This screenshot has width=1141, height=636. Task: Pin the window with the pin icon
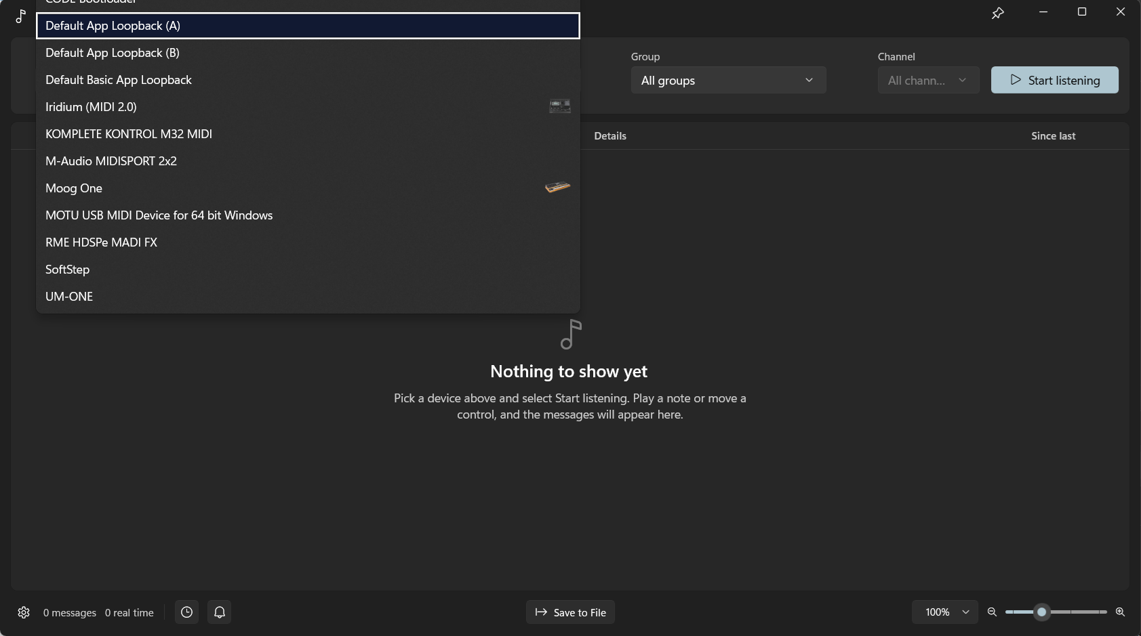tap(998, 13)
